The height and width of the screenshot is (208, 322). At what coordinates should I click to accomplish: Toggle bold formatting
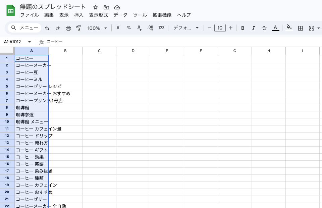coord(243,28)
